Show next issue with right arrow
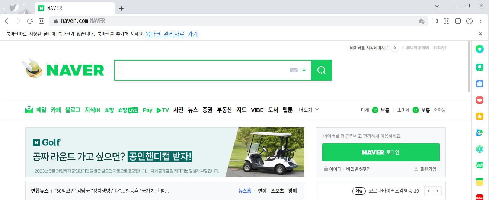Image resolution: width=489 pixels, height=200 pixels. (438, 191)
